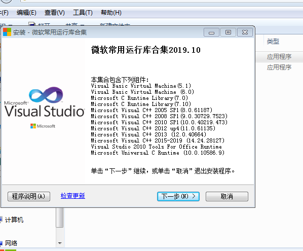The image size is (303, 251).
Task: Follow the 检查更新 link
Action: (x=73, y=196)
